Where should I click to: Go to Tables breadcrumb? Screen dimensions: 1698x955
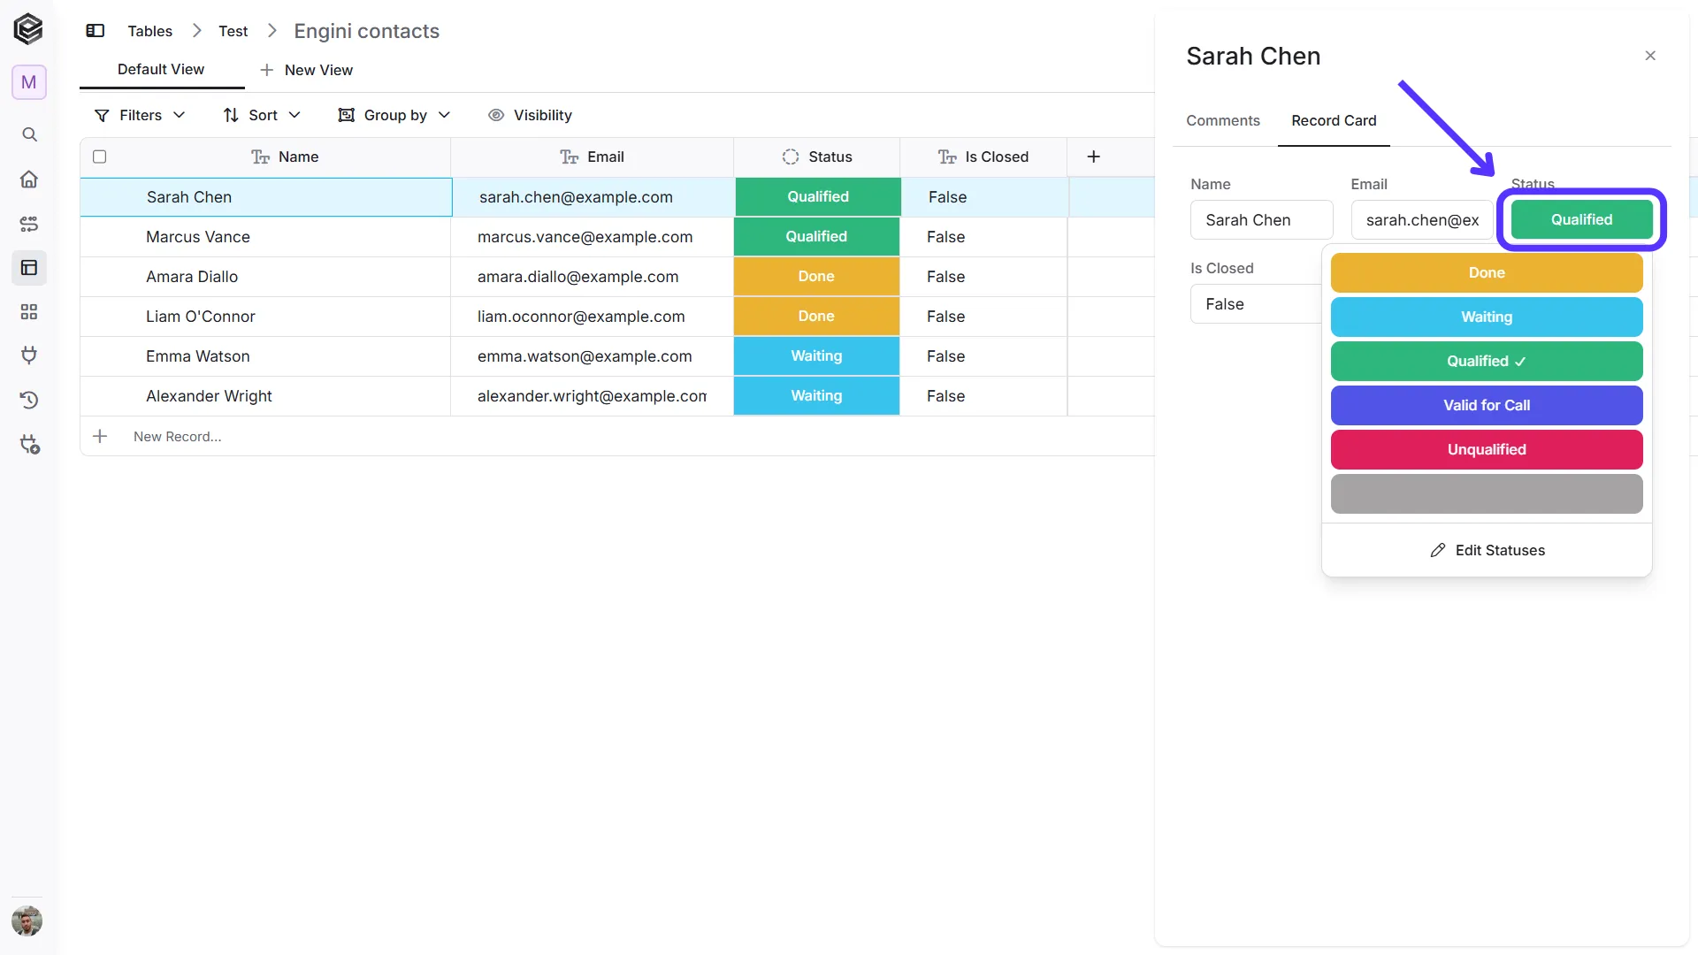[149, 31]
